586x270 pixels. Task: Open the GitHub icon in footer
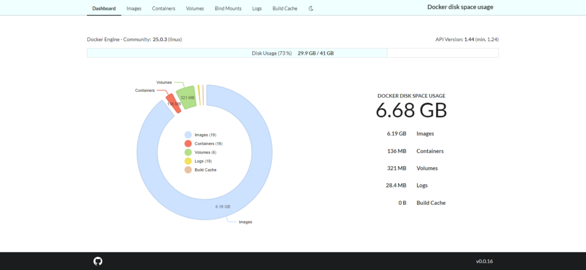[x=97, y=261]
